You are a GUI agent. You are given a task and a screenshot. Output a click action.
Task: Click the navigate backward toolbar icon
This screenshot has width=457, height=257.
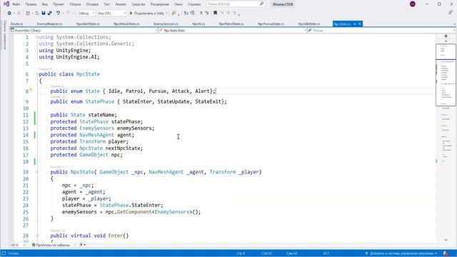pos(9,13)
